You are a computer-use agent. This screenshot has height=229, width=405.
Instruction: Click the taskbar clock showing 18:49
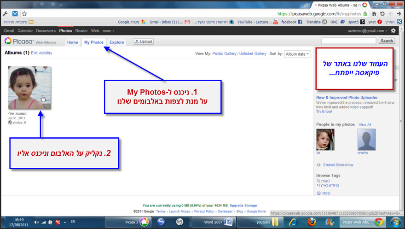(18, 222)
